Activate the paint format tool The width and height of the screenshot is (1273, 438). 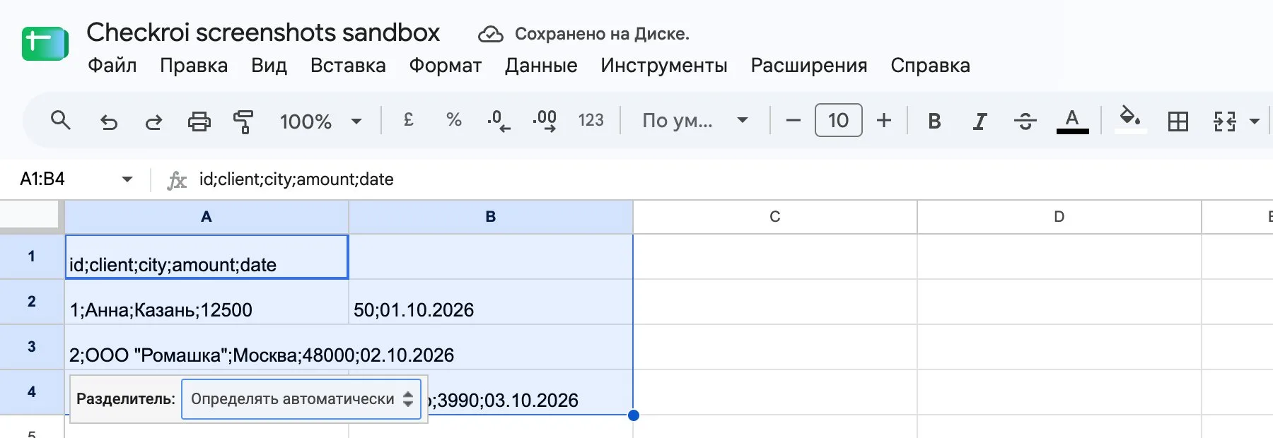(x=243, y=122)
